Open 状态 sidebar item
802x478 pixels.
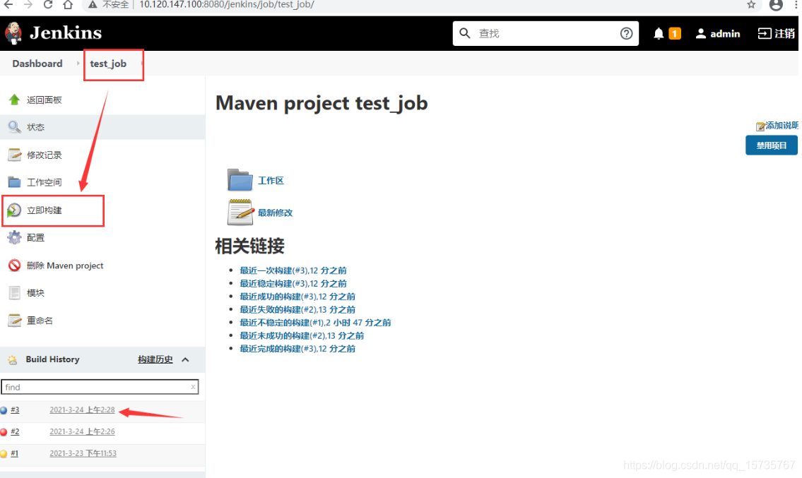pyautogui.click(x=35, y=127)
